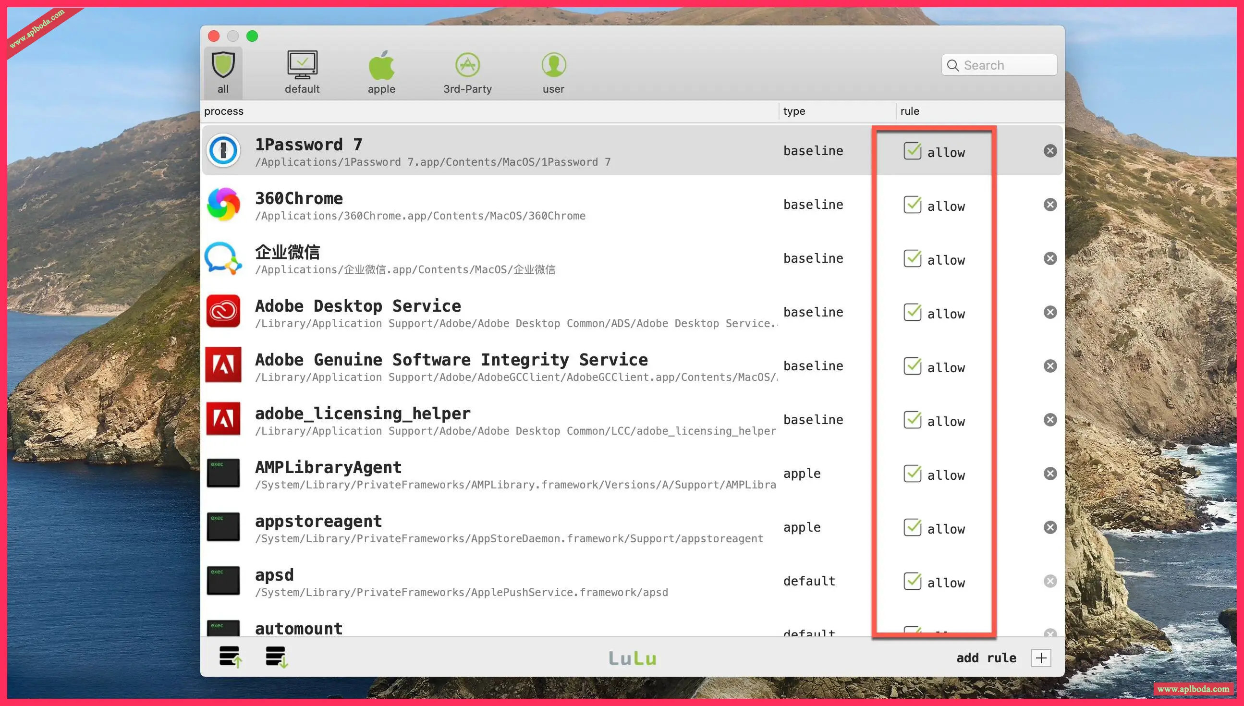The image size is (1244, 706).
Task: Disable allow rule for appstoreagent
Action: tap(912, 527)
